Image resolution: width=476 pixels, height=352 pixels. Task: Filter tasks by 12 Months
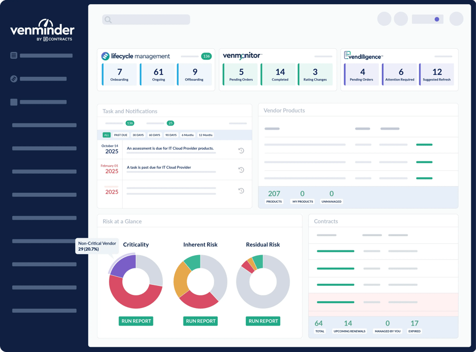(206, 135)
